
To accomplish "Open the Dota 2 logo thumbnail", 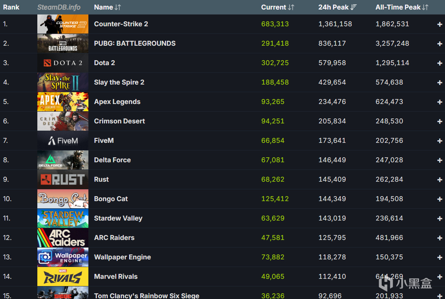I will (x=63, y=63).
